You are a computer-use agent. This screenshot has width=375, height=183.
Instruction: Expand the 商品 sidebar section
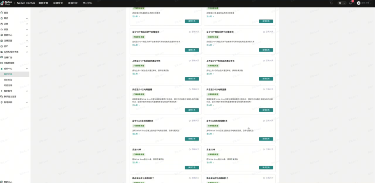27,18
